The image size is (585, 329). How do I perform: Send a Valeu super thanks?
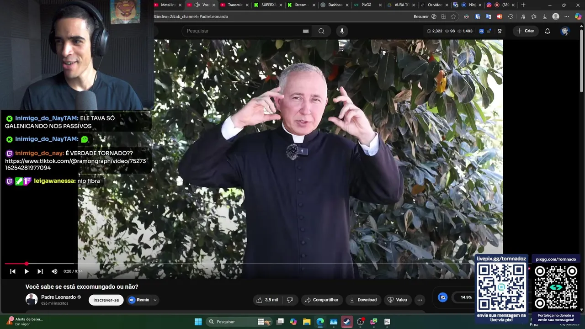(x=397, y=300)
